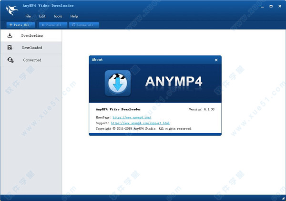
Task: Open the File menu
Action: (x=28, y=16)
